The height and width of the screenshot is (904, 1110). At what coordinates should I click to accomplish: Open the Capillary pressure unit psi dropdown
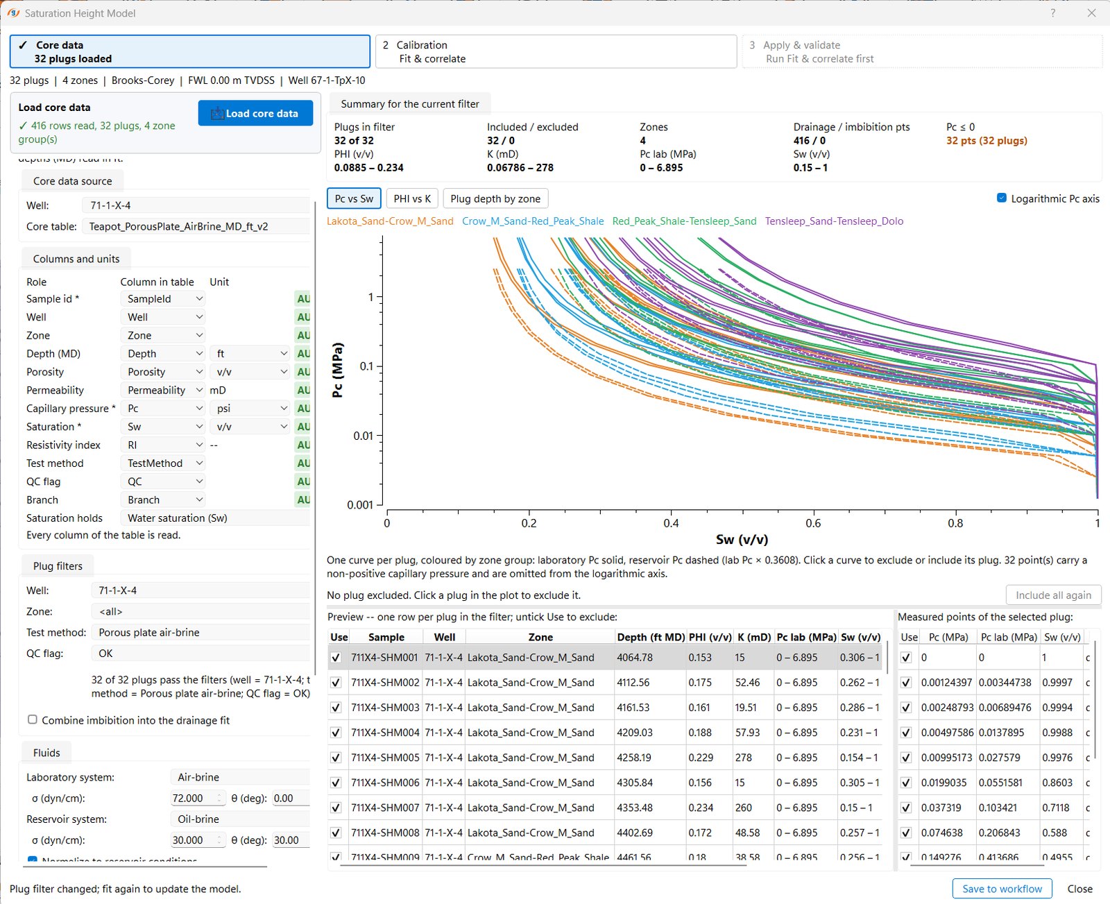pyautogui.click(x=250, y=409)
